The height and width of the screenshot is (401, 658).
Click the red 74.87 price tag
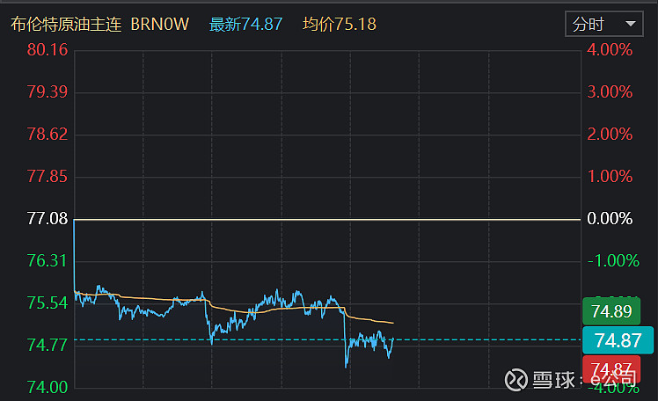pos(611,369)
